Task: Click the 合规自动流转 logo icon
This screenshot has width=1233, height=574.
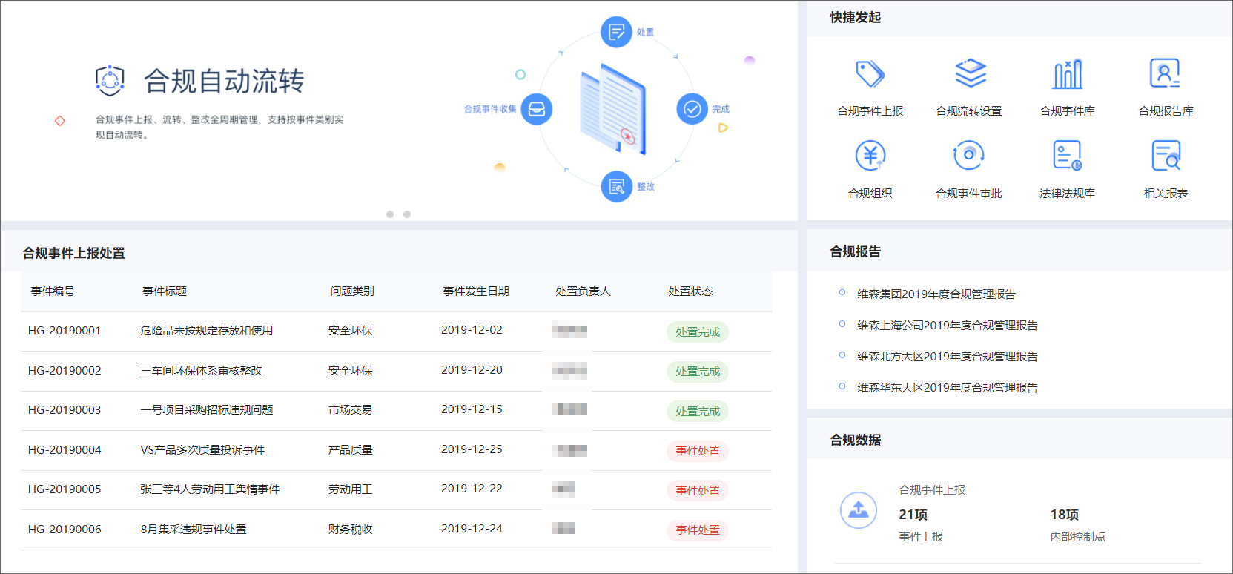Action: coord(110,81)
